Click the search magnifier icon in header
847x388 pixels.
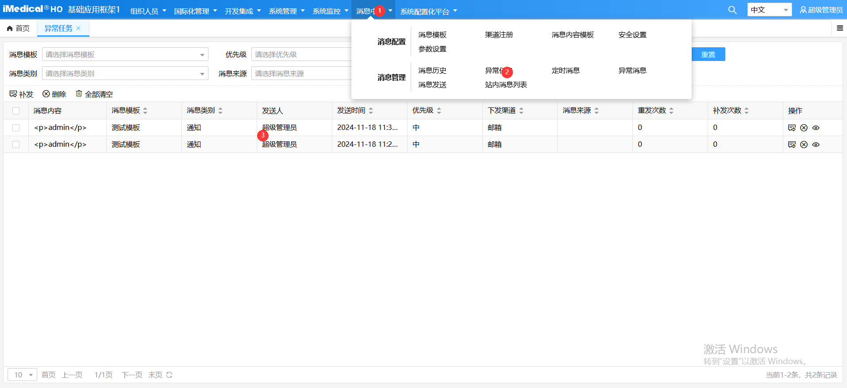pos(732,10)
